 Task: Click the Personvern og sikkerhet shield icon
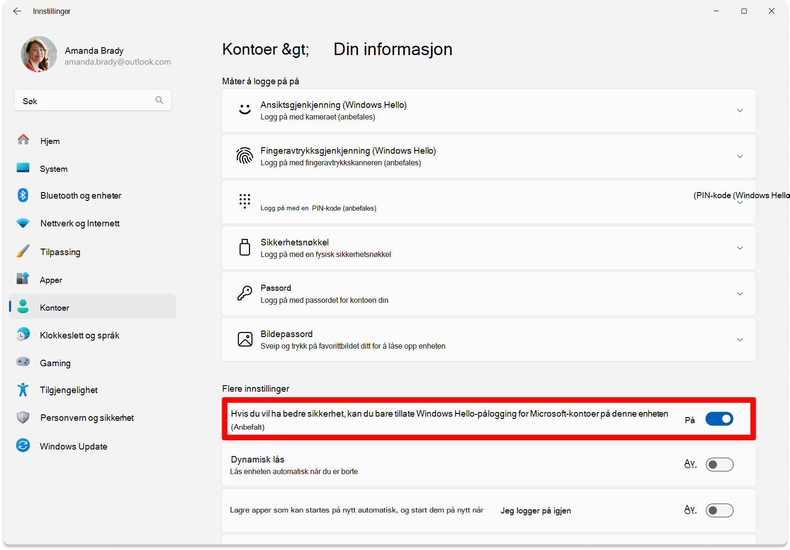(23, 417)
